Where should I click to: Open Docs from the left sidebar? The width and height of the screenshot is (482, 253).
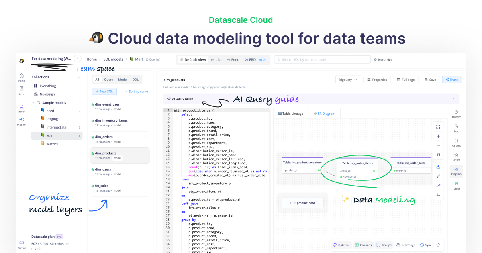point(21,90)
